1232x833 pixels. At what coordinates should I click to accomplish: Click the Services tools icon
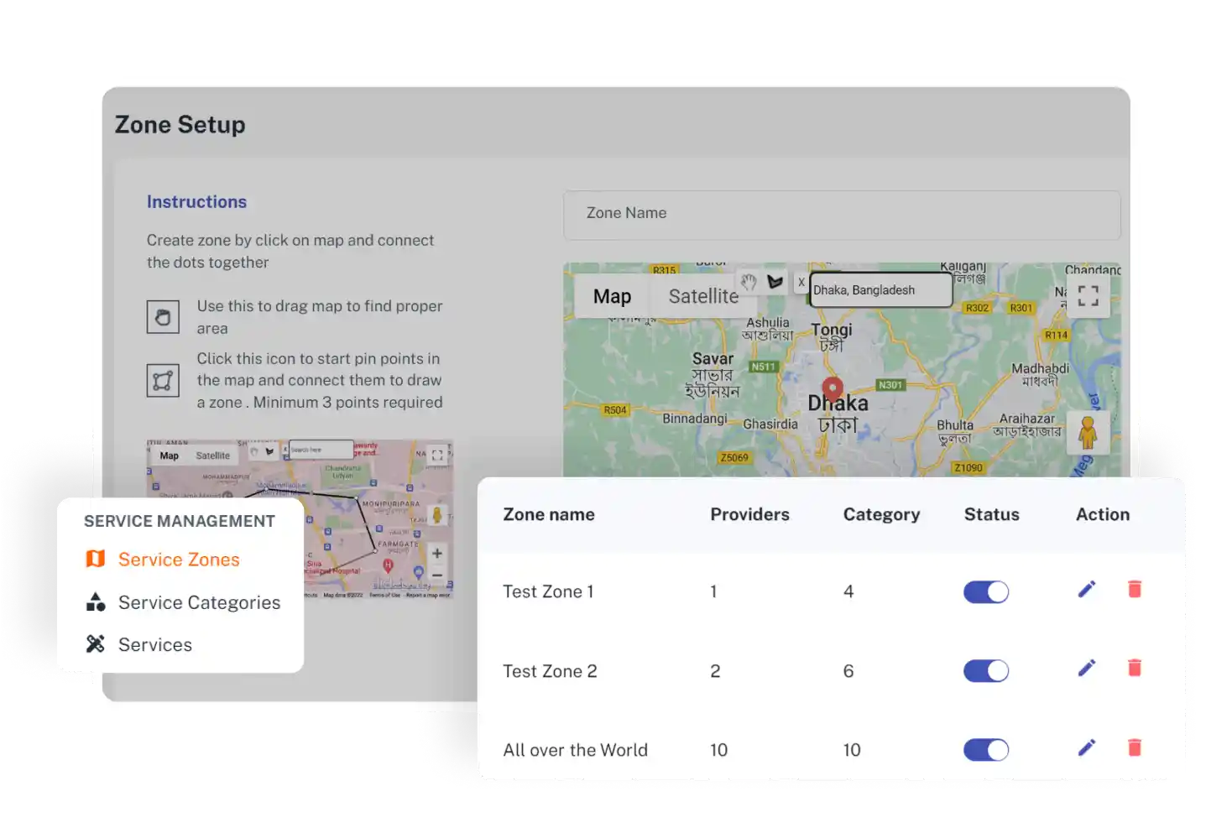point(96,643)
